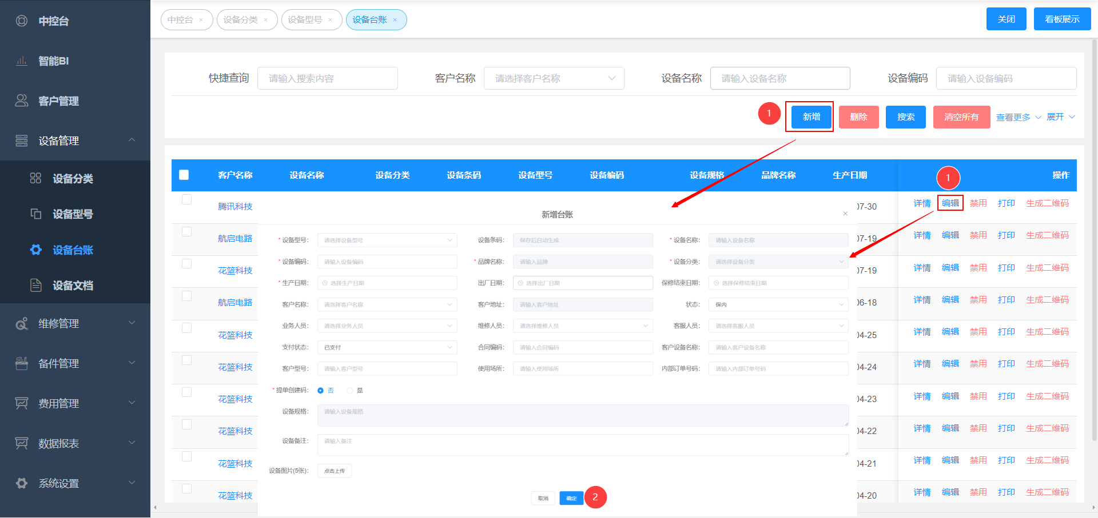The image size is (1098, 518).
Task: Open the 查看更多 dropdown
Action: click(1018, 117)
